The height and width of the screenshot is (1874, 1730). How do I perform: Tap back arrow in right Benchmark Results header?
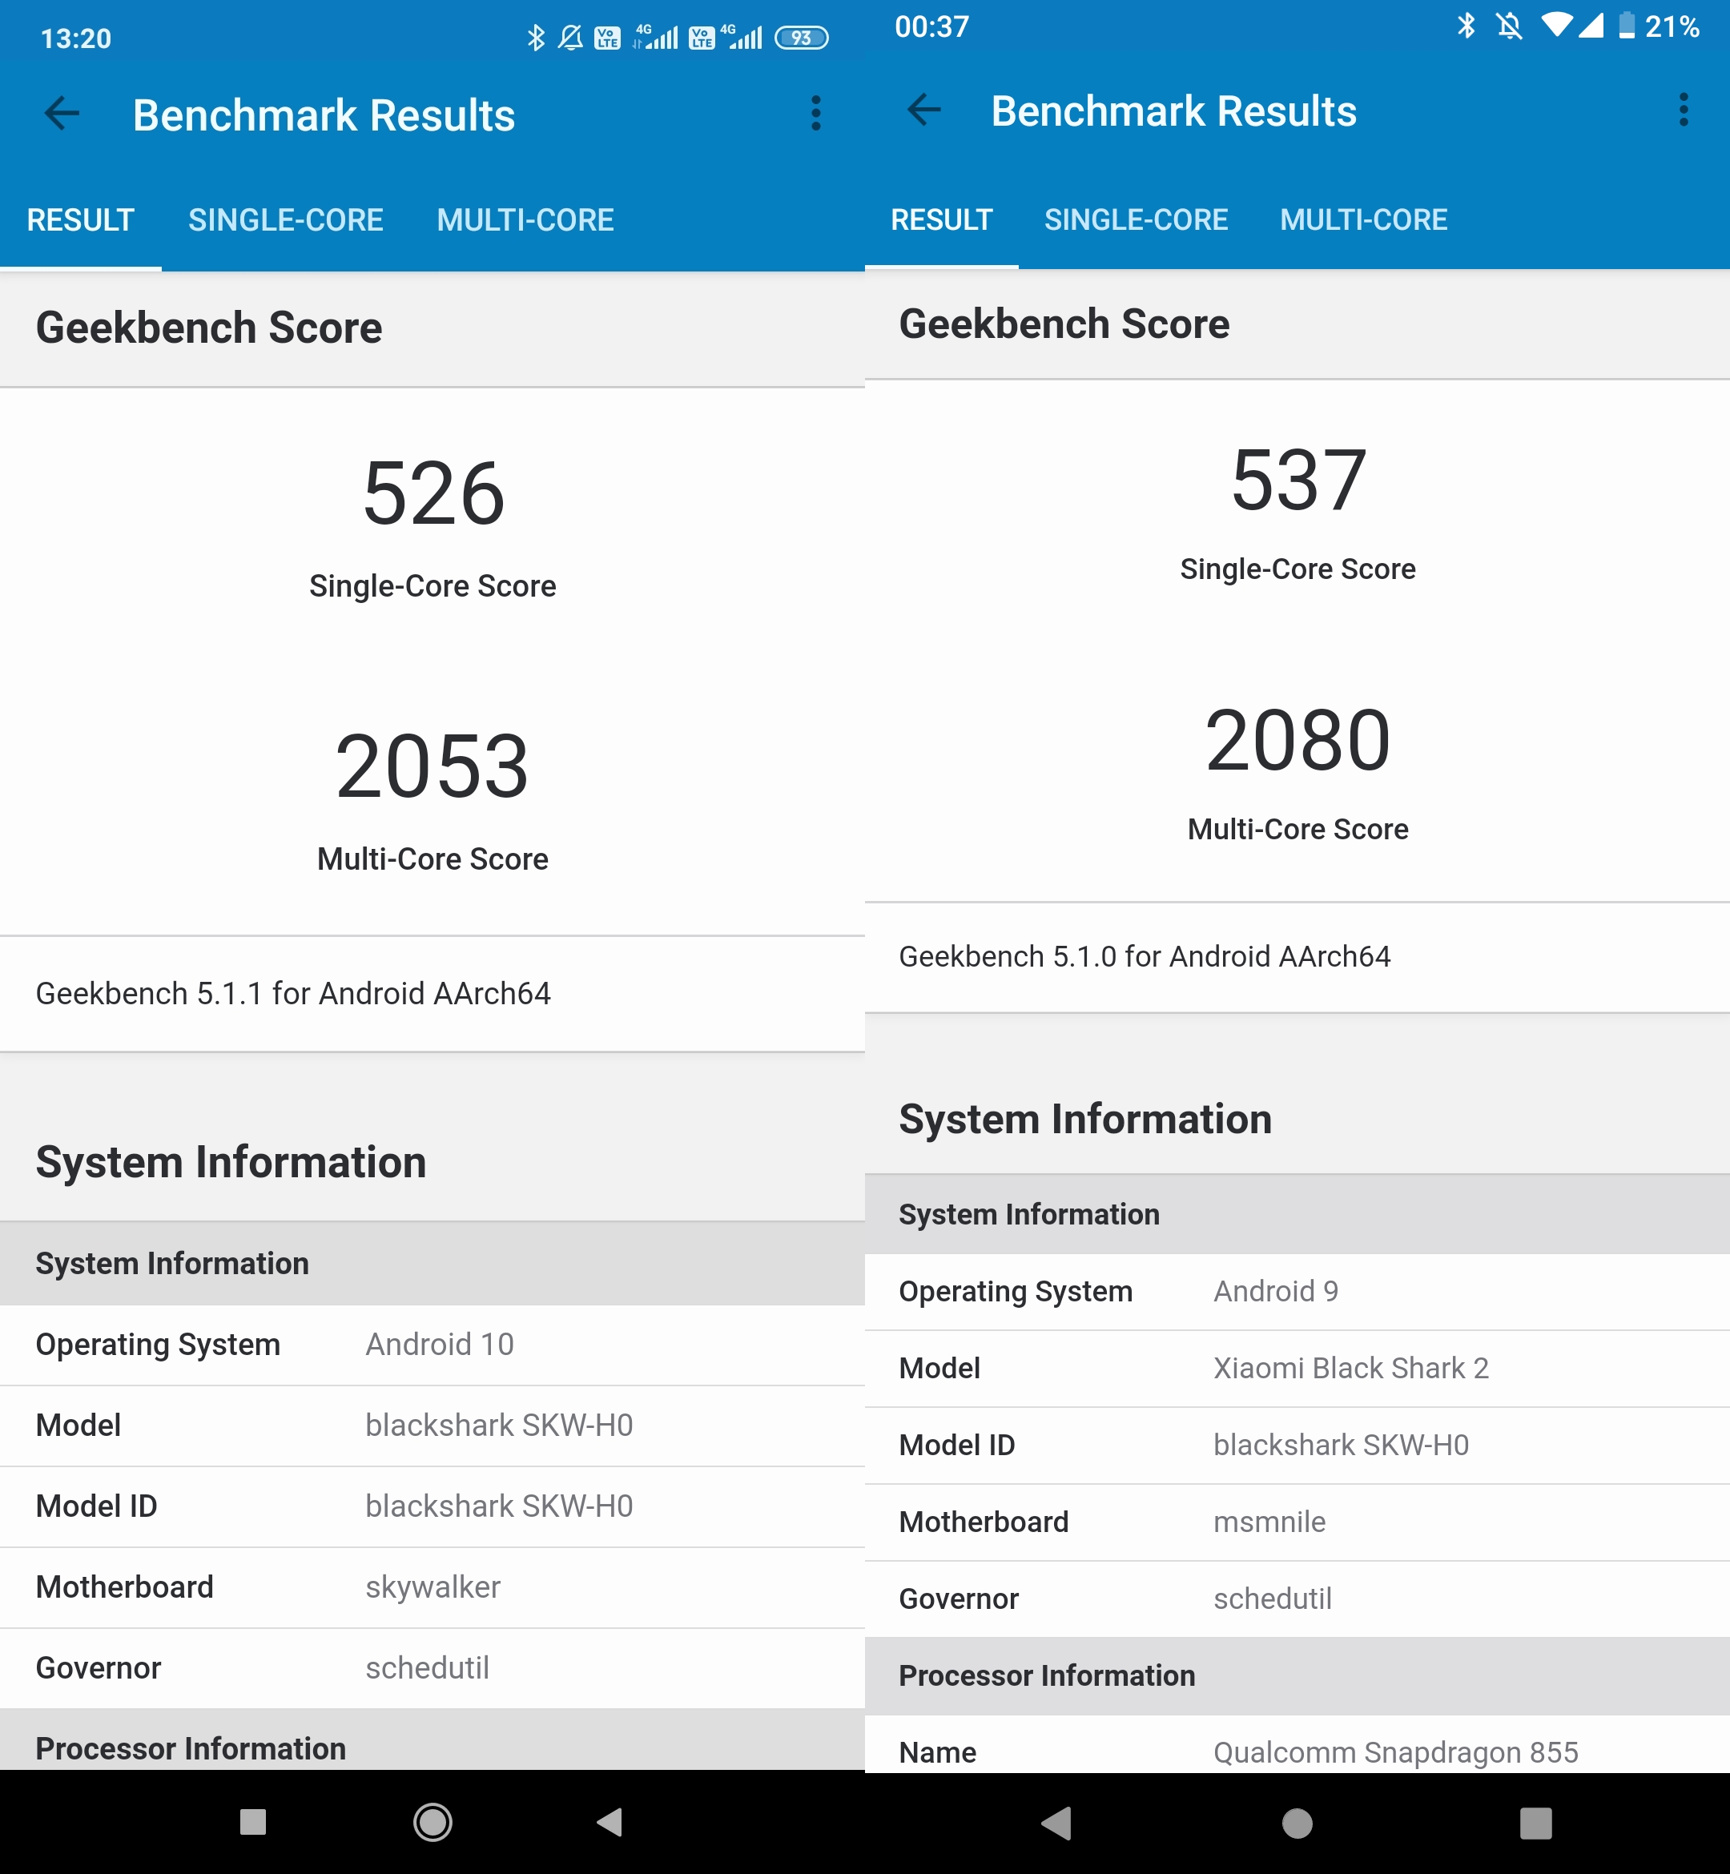924,110
